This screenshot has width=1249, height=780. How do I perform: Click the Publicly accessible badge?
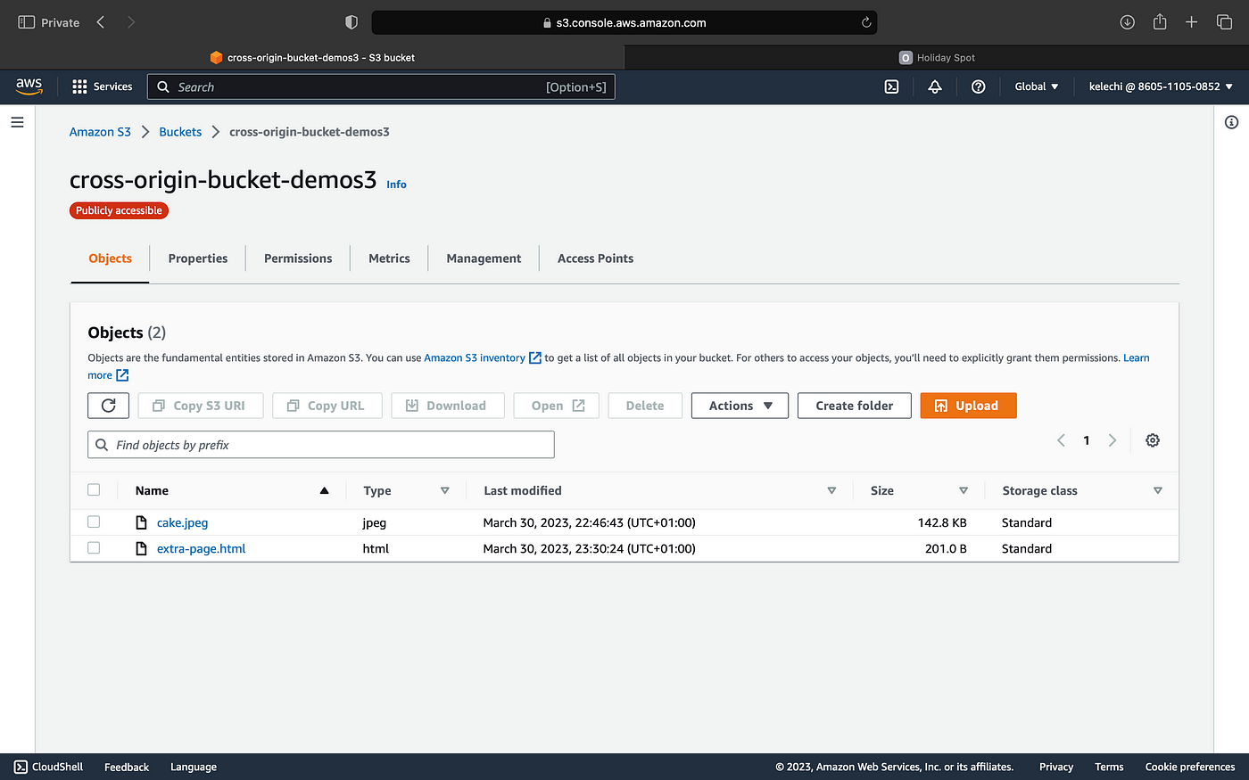(x=119, y=210)
